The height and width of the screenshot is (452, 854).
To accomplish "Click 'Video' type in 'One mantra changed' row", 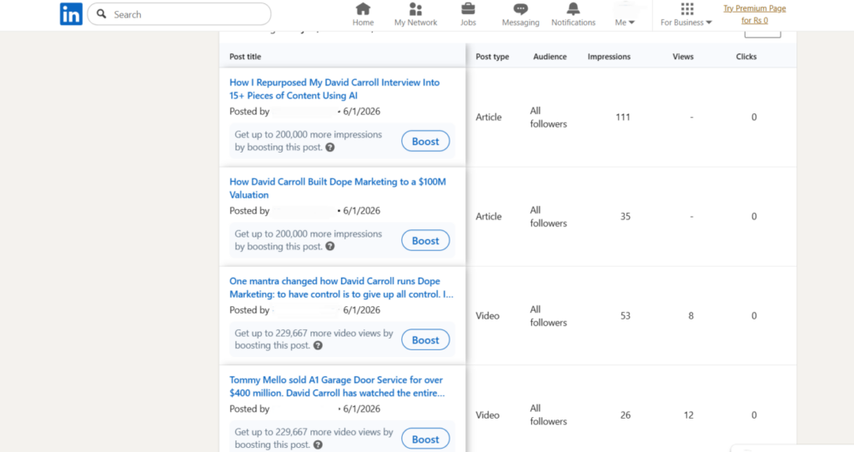I will tap(487, 316).
